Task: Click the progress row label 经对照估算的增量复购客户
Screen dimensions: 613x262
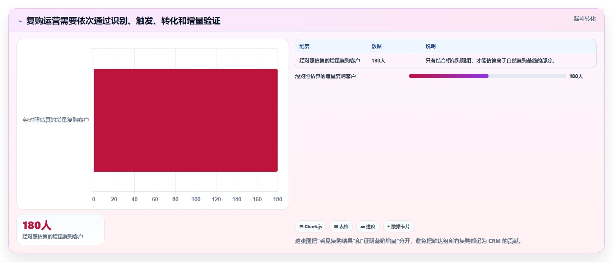Action: (326, 76)
